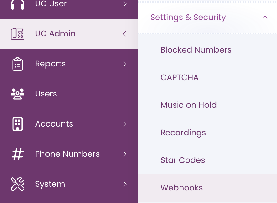Open the highlighted Webhooks item
This screenshot has height=203, width=277.
[207, 188]
